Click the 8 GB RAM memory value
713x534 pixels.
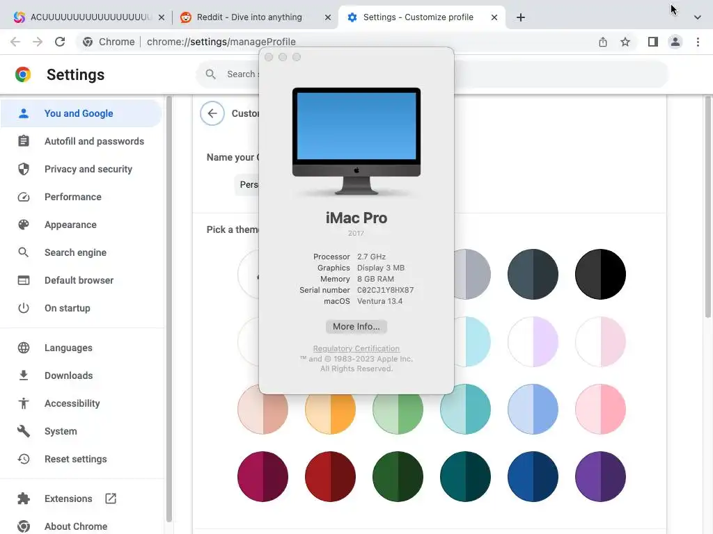[x=375, y=279]
